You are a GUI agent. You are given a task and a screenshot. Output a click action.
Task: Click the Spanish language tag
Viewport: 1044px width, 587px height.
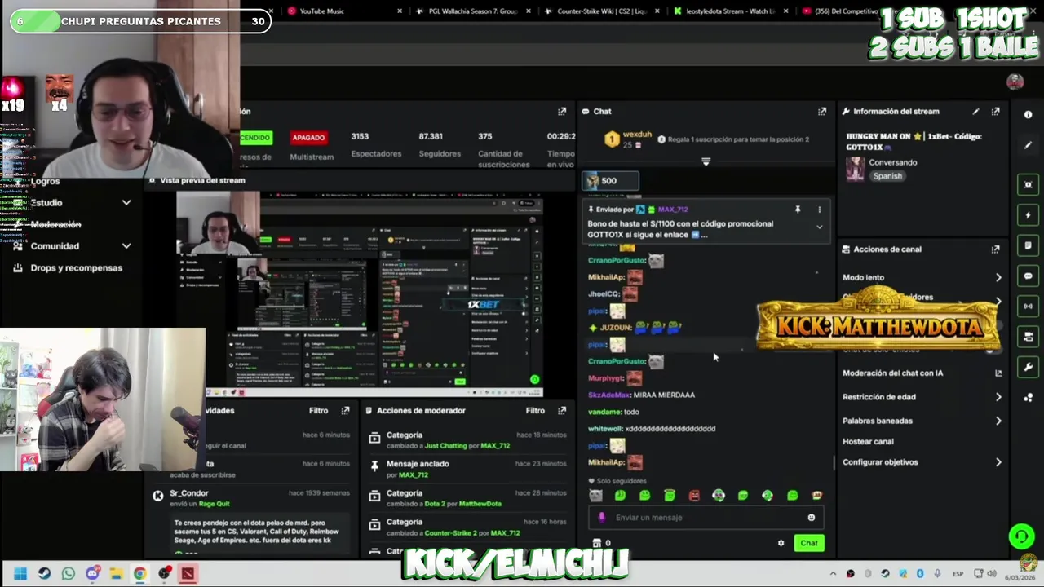pos(887,176)
